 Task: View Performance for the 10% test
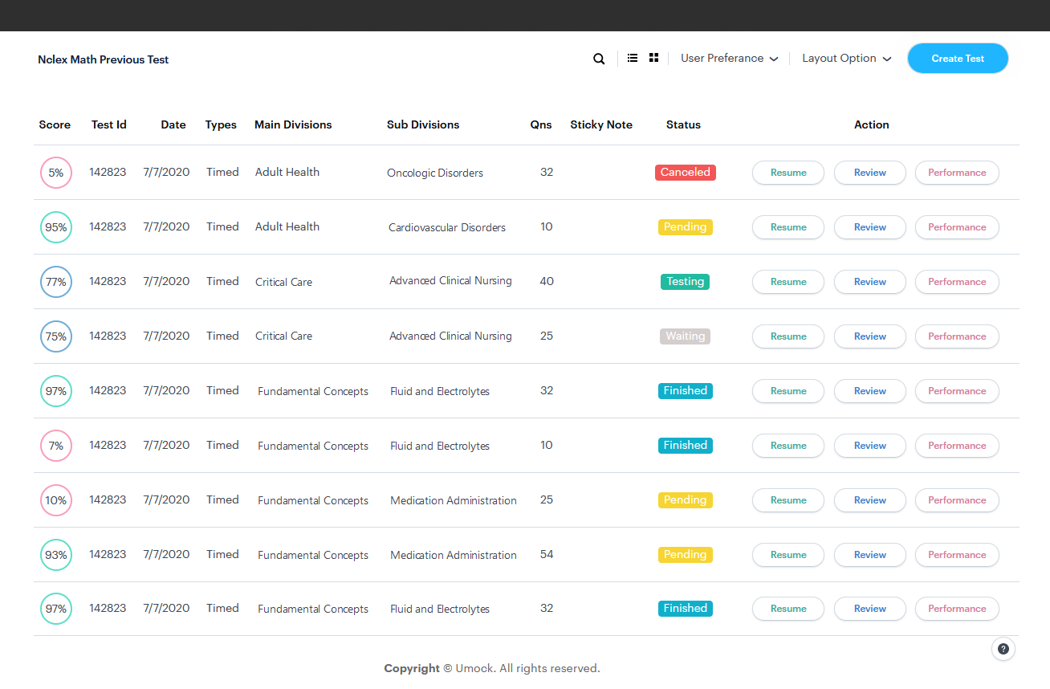click(x=957, y=500)
